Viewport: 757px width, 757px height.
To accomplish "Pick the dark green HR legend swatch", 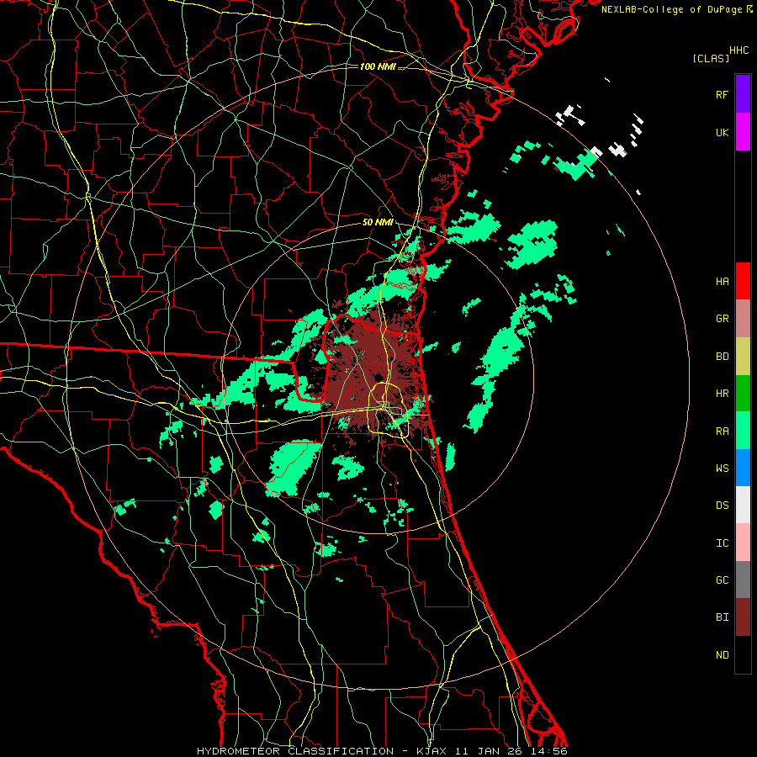I will tap(743, 394).
